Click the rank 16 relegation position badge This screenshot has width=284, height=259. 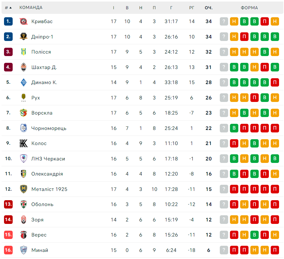8,250
